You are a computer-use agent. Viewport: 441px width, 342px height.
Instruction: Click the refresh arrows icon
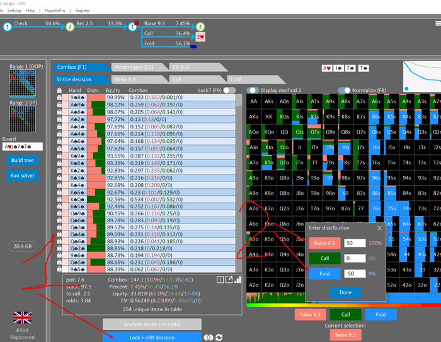[x=219, y=337]
